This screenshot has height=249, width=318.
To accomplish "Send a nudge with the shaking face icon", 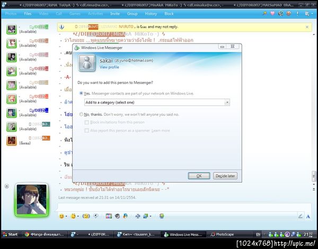I will point(86,216).
